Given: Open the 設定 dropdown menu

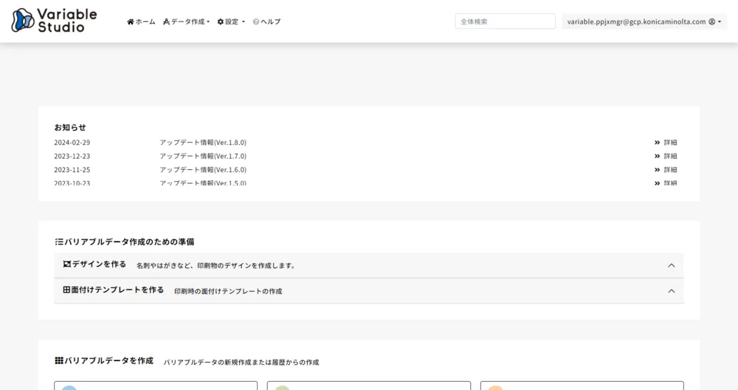Looking at the screenshot, I should 231,21.
